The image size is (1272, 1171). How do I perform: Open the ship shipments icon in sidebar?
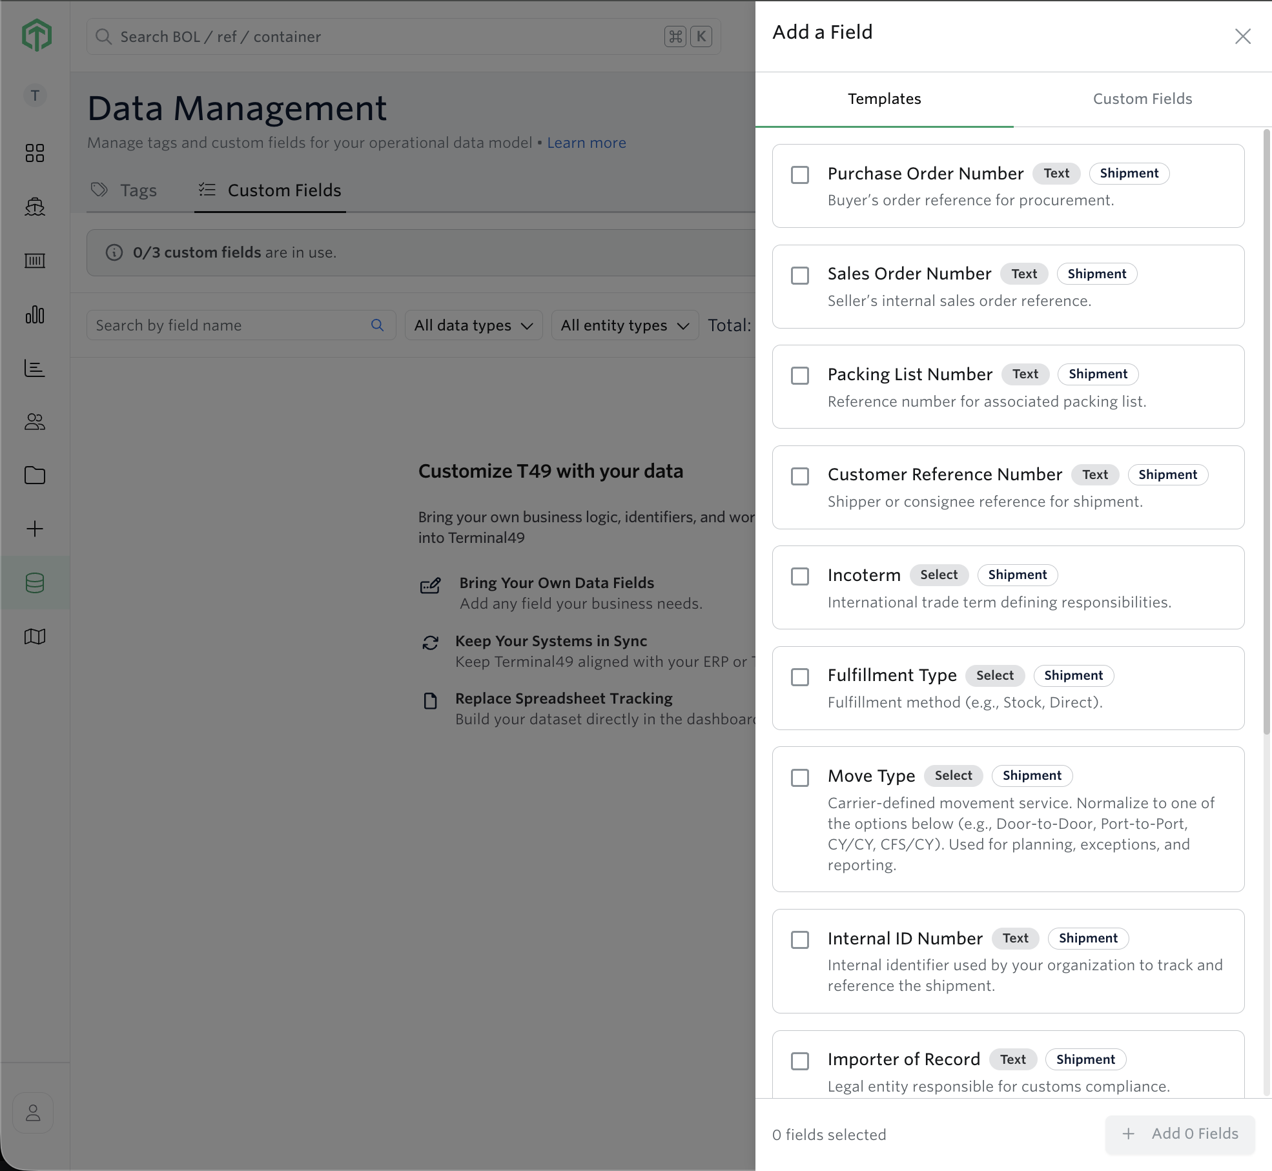click(x=35, y=207)
